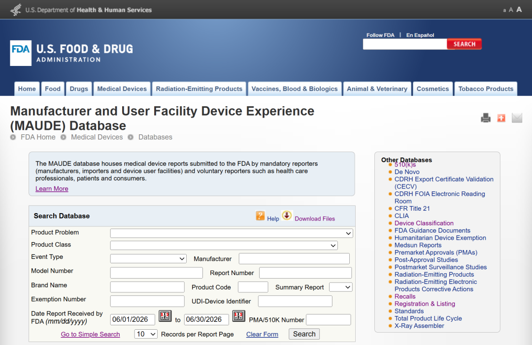Viewport: 532px width, 345px height.
Task: Select the largest text size 'A'
Action: (519, 9)
